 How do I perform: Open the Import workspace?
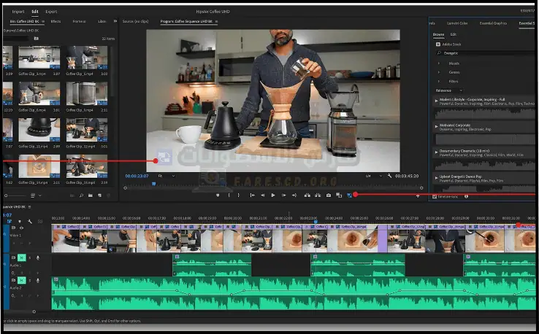(18, 12)
